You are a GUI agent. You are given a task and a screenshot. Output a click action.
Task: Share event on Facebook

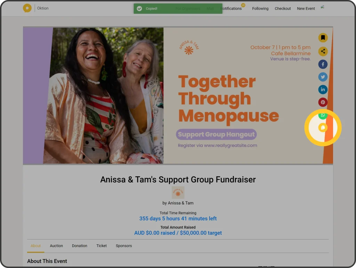323,64
